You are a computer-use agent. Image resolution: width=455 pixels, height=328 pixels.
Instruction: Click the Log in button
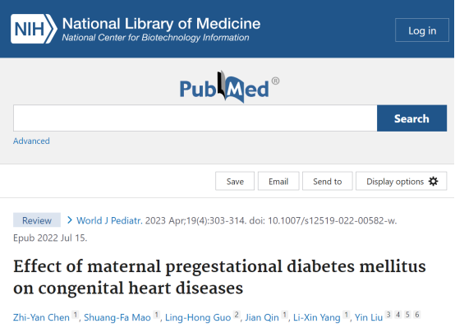point(422,30)
